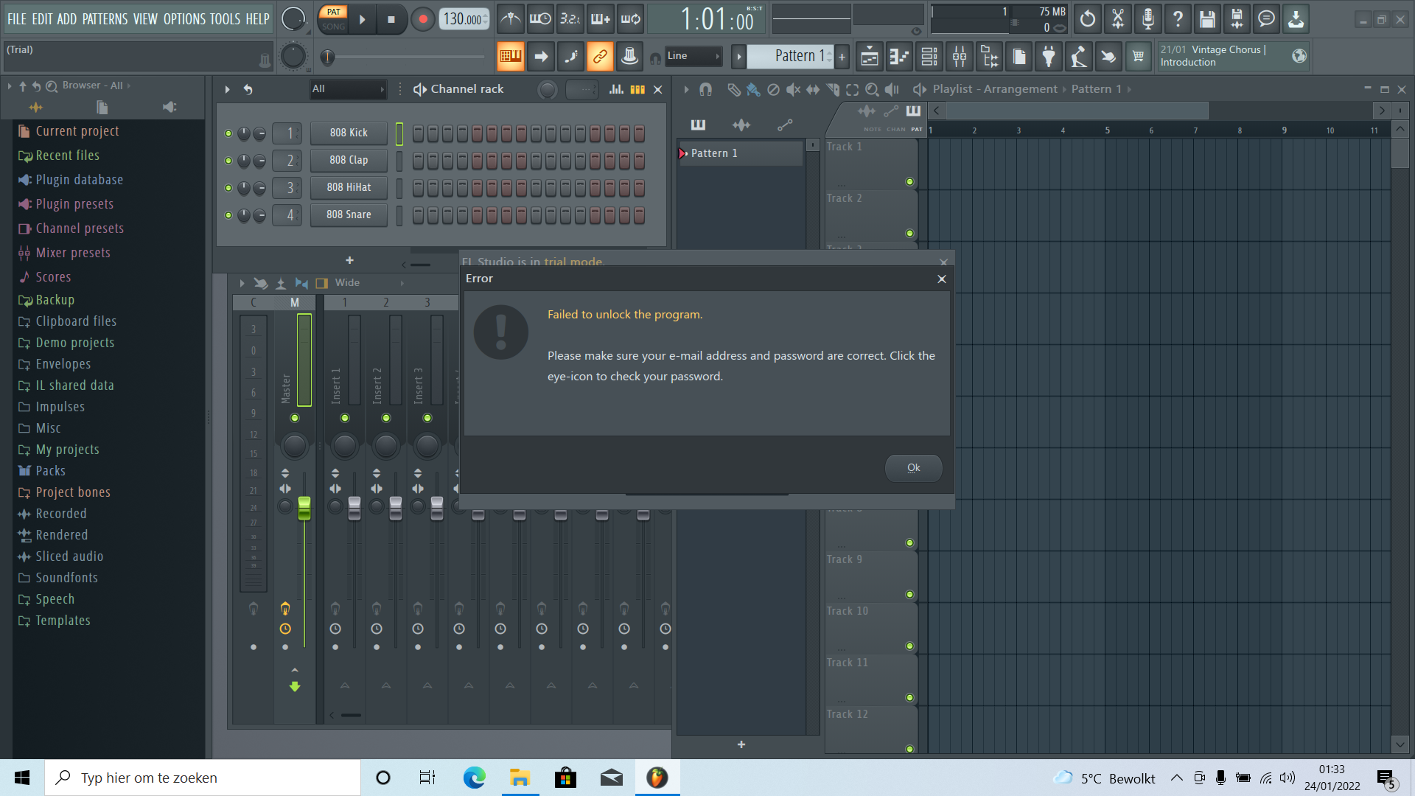Image resolution: width=1415 pixels, height=796 pixels.
Task: Click the shopping cart icon
Action: tap(1138, 56)
